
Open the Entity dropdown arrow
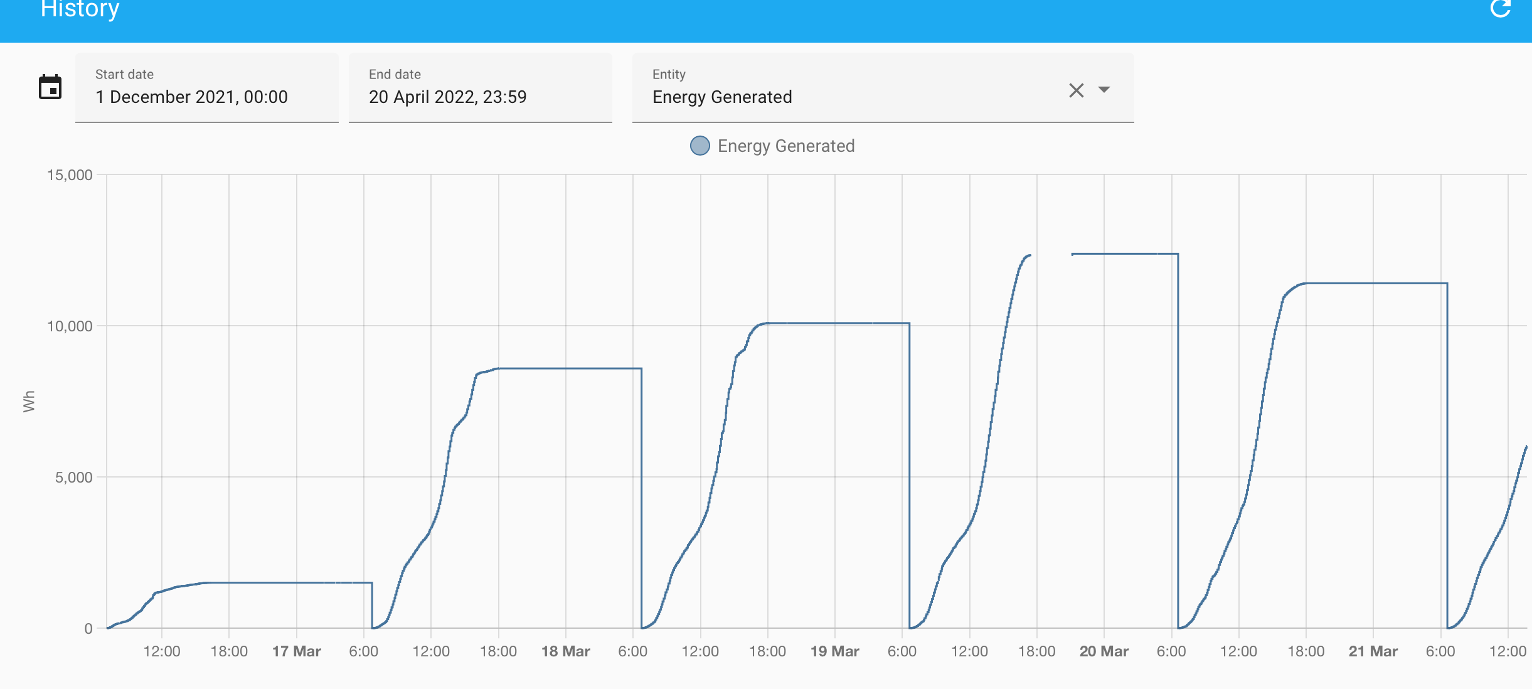click(1104, 90)
